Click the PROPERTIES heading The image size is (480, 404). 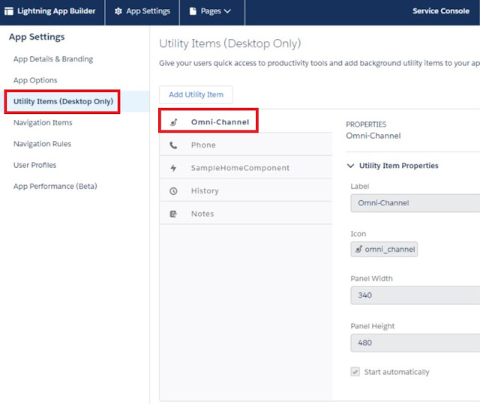click(x=366, y=124)
